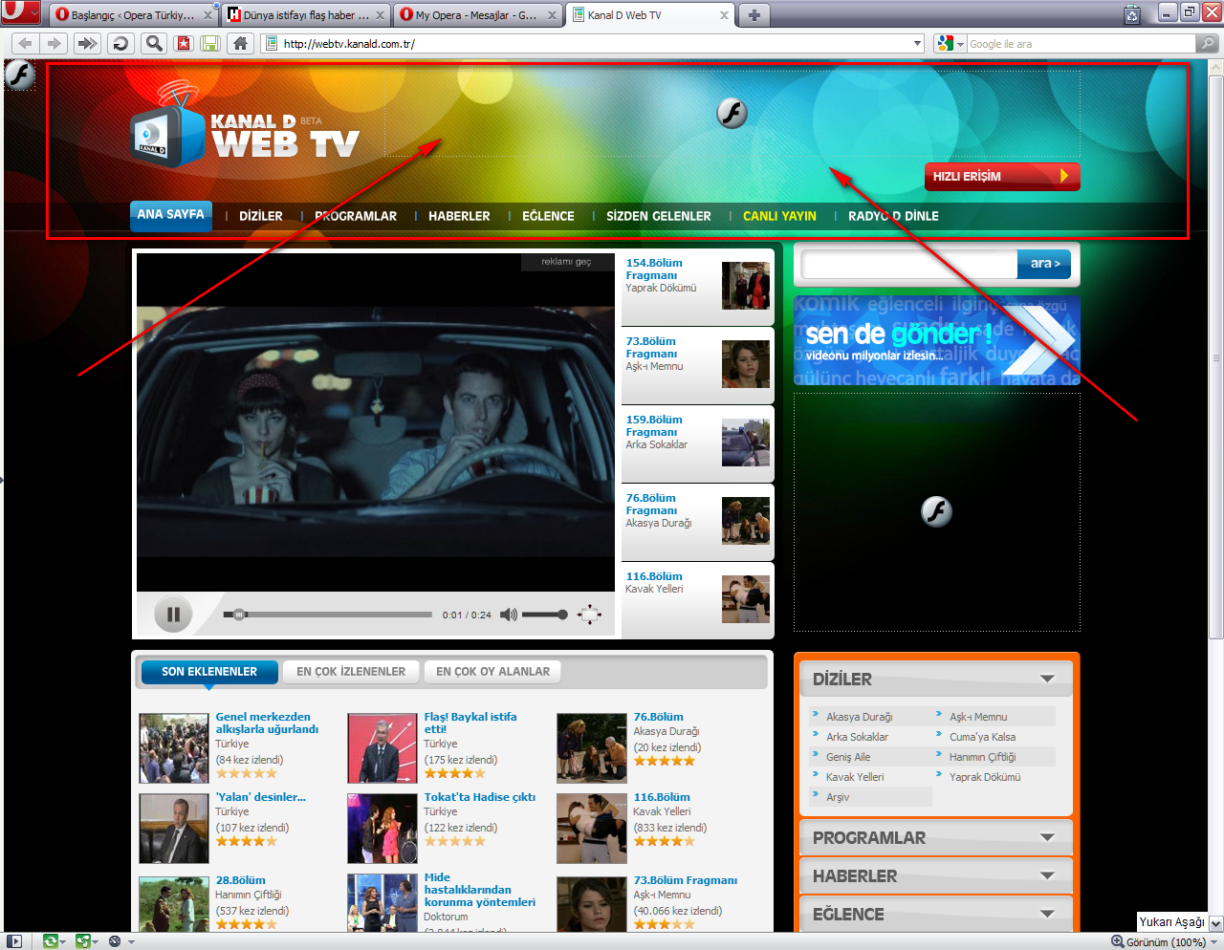
Task: Adjust the video volume slider
Action: pyautogui.click(x=545, y=615)
